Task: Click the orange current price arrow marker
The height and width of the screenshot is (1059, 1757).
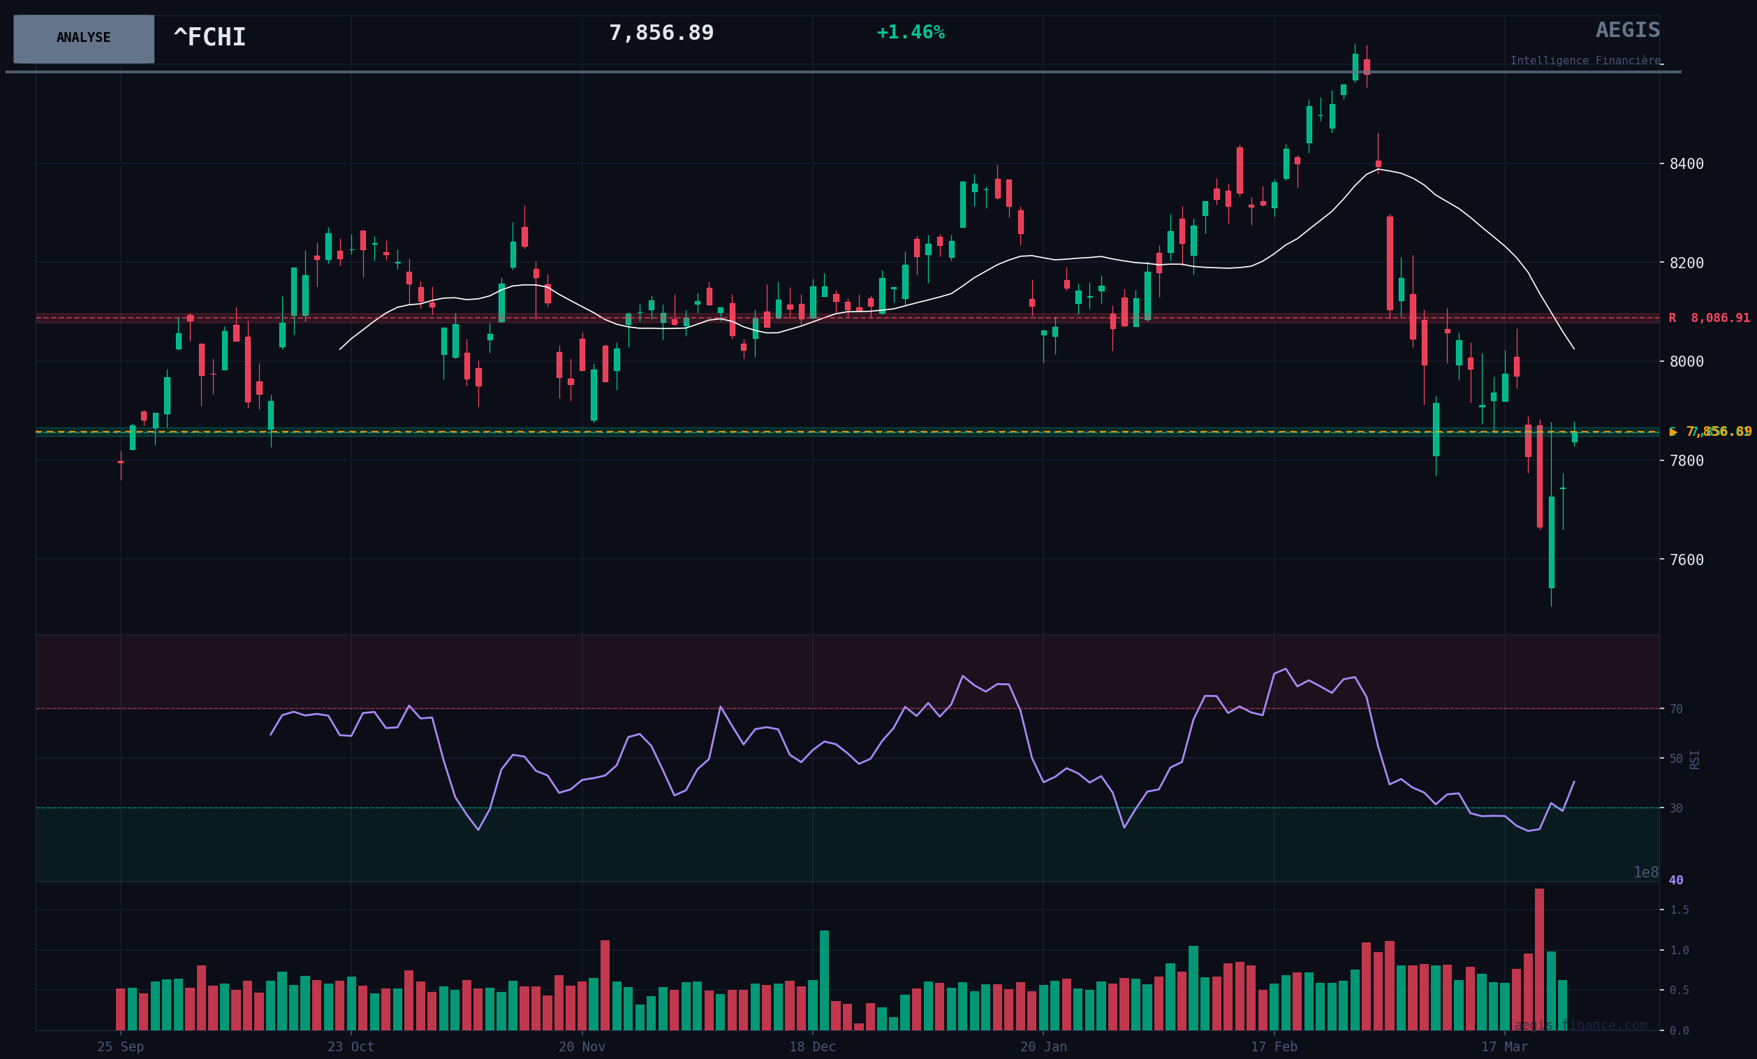Action: tap(1673, 432)
